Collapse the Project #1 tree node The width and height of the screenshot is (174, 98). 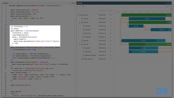tap(78, 15)
